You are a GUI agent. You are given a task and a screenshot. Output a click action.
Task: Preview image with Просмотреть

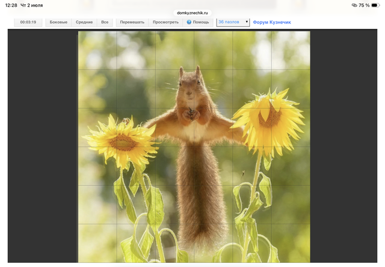coord(166,22)
